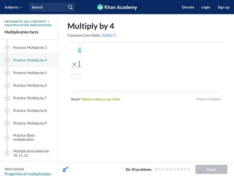Click Donate in the top navigation

click(188, 7)
